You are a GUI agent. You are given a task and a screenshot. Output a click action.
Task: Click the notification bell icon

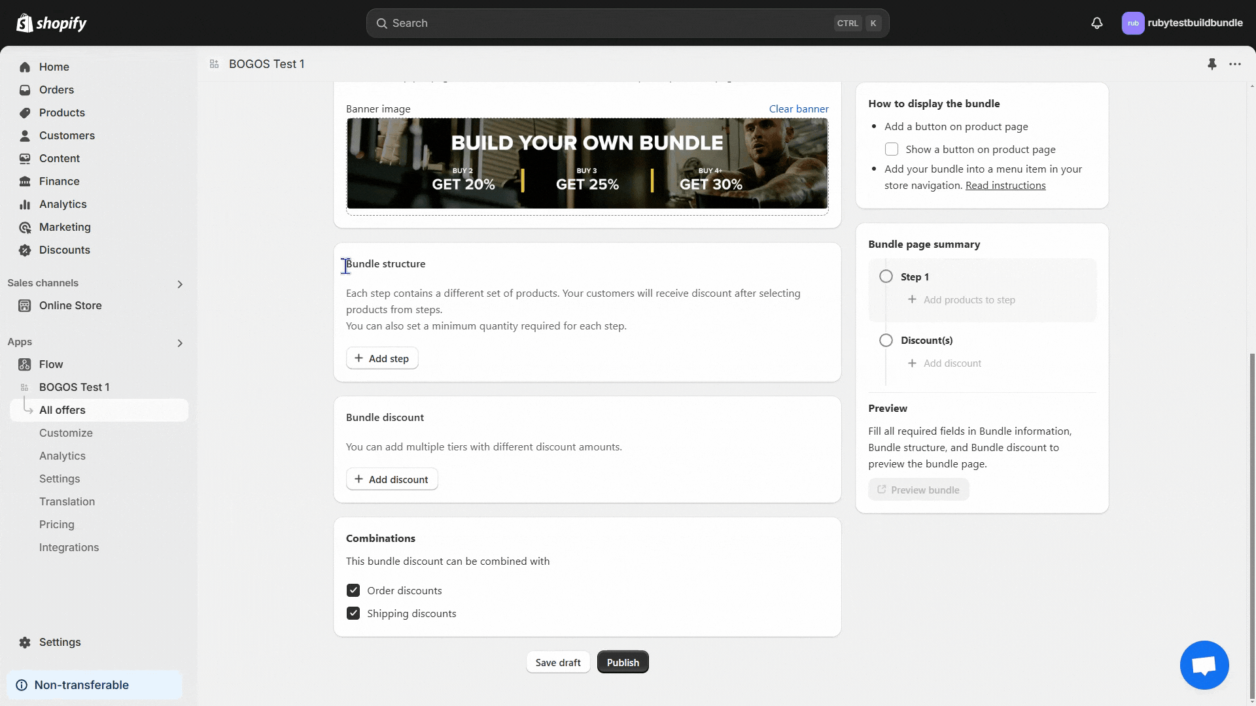click(x=1097, y=23)
